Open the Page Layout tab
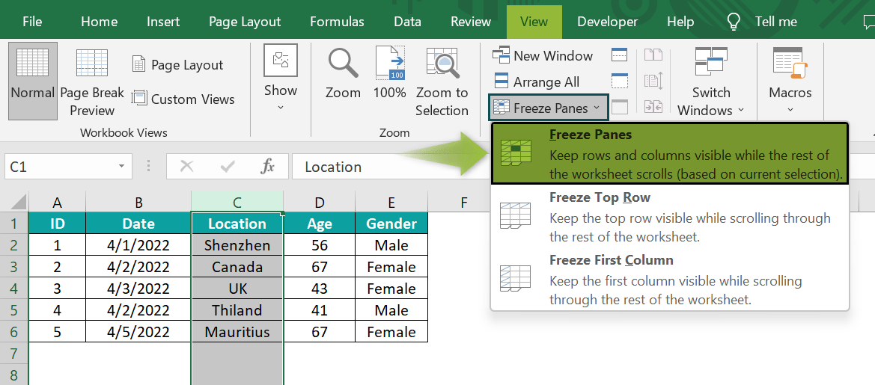 [245, 22]
